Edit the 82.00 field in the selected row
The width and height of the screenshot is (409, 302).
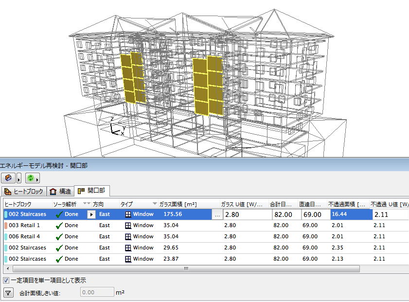286,214
